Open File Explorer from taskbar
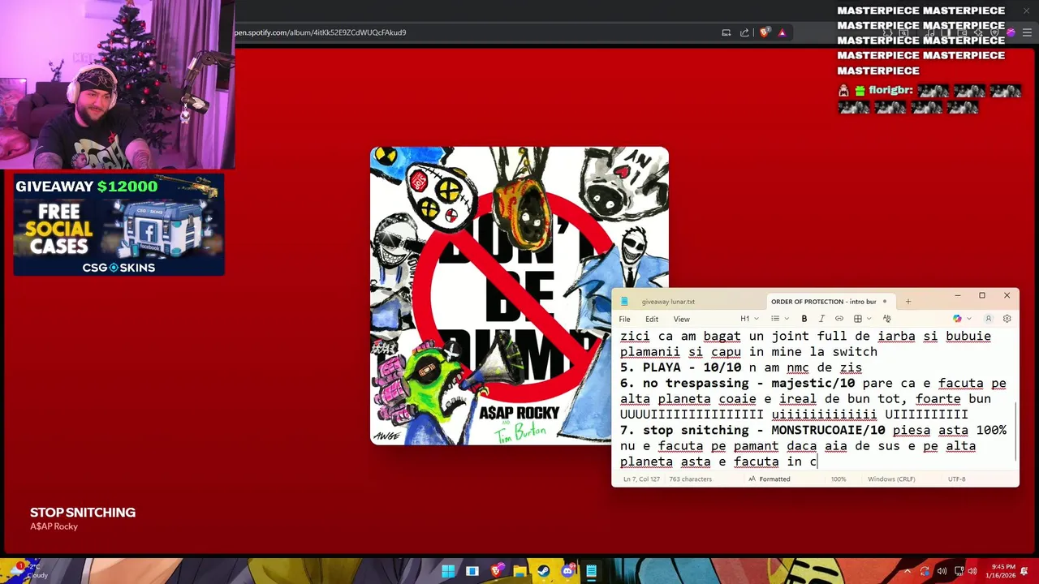The height and width of the screenshot is (584, 1039). coord(519,571)
